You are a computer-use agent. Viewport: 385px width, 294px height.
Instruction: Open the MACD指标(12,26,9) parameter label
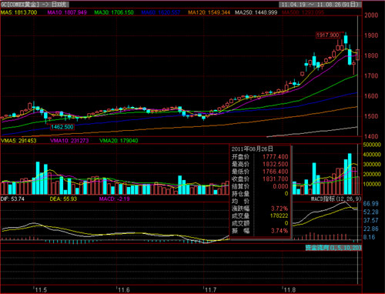[x=336, y=199]
